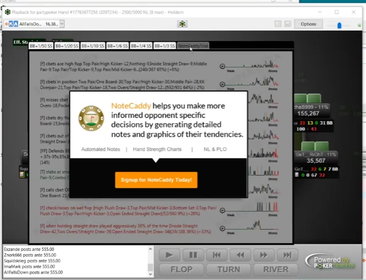This screenshot has height=280, width=366.
Task: Click Exzande posts ante log line
Action: pos(29,249)
